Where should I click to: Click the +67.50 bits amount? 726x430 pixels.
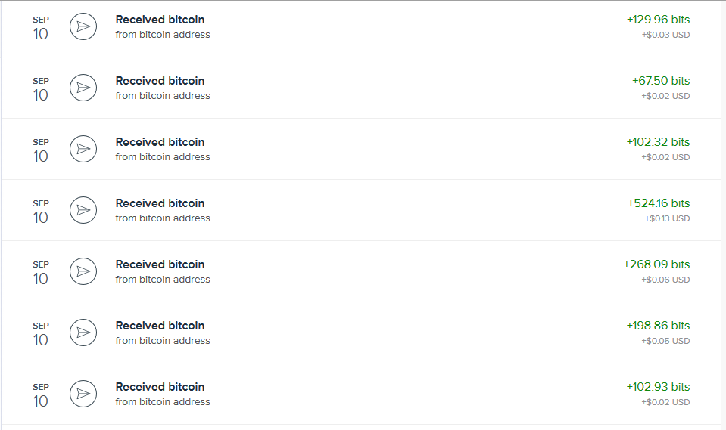[x=661, y=81]
